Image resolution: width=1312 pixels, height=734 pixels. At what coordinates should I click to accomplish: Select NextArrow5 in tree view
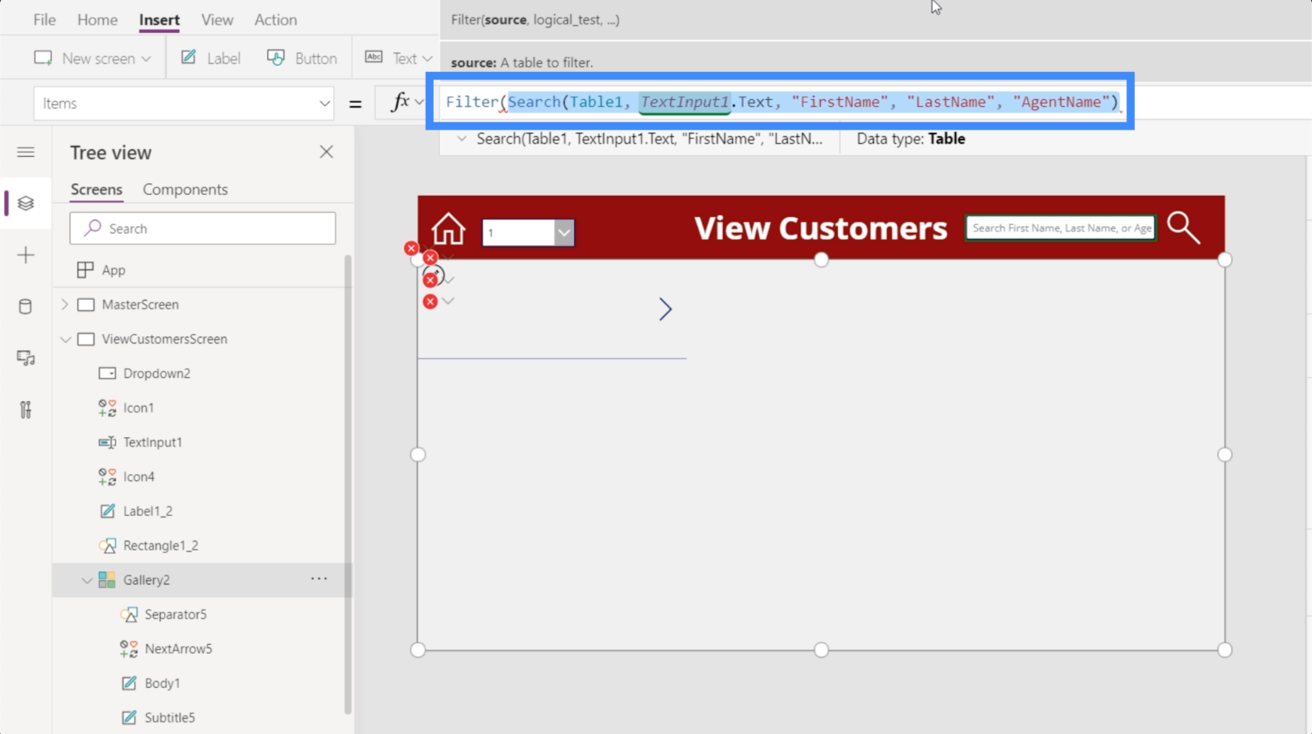pos(178,648)
